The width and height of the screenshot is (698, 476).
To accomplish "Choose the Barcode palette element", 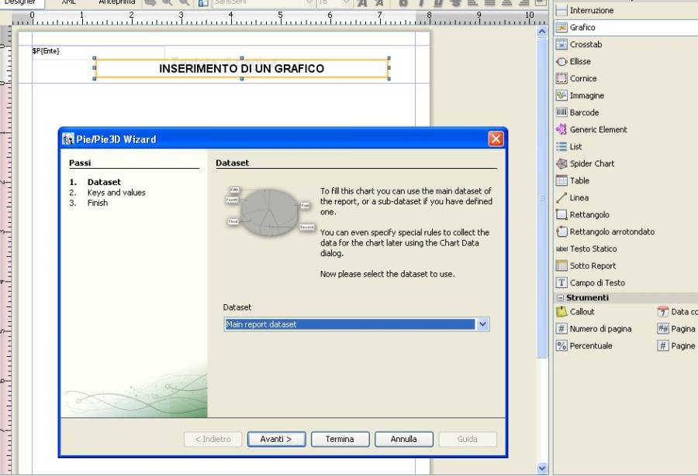I will pos(584,112).
